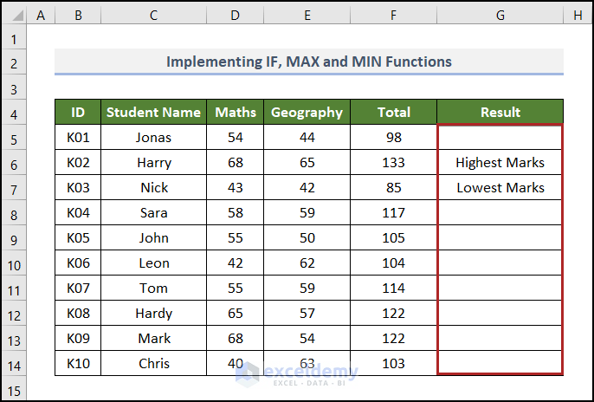Select the cell containing Nick
The image size is (594, 402).
click(153, 187)
